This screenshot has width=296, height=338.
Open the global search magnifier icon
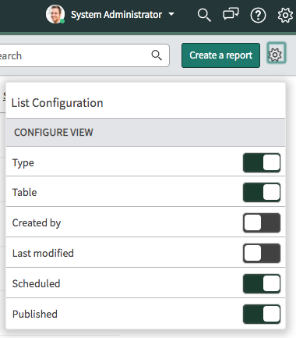(x=204, y=15)
